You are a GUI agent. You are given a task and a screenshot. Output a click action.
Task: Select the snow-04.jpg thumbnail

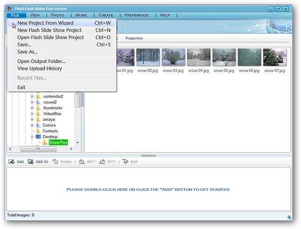click(198, 57)
